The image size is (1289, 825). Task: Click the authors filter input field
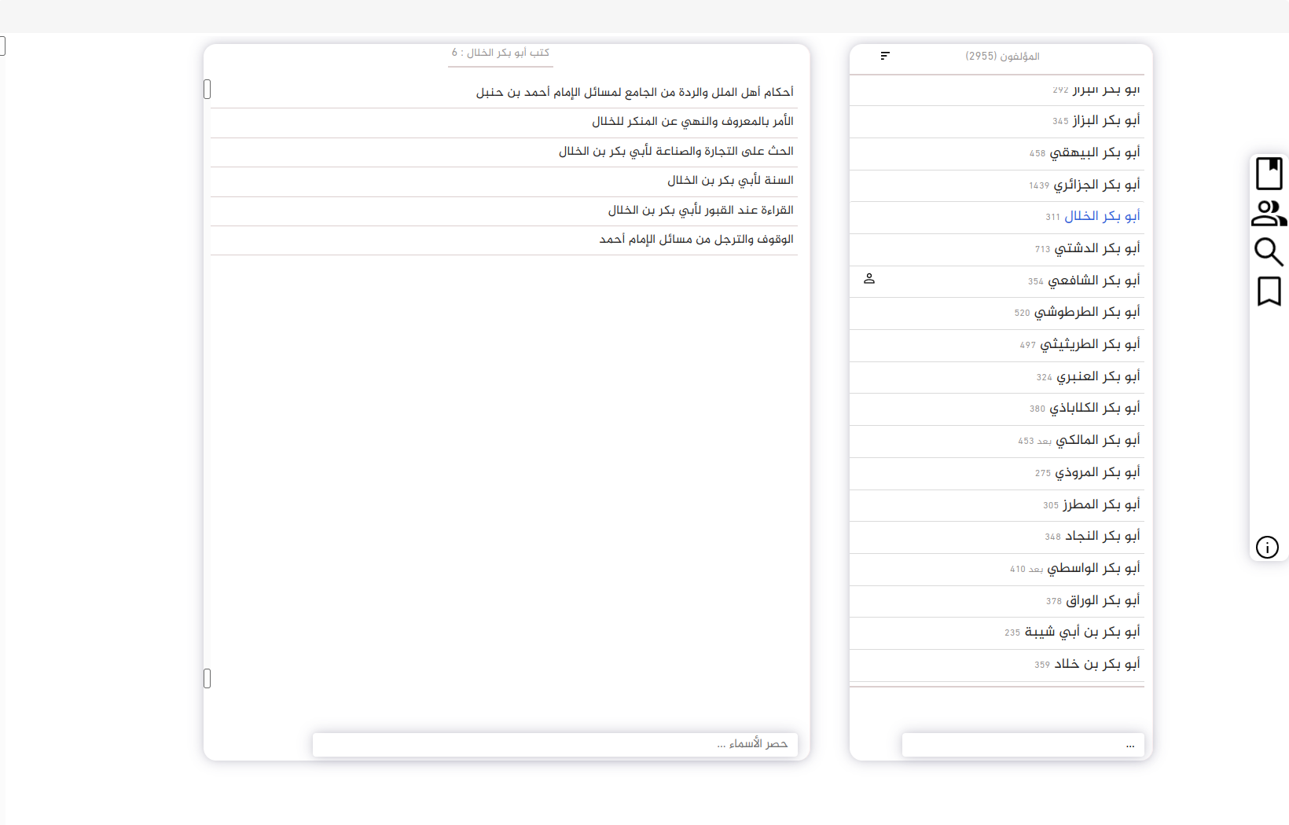click(x=1023, y=744)
